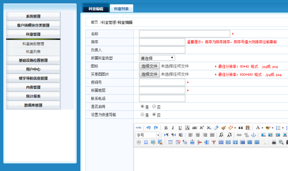Viewport: 288px width, 171px height.
Task: Focus the 联系电话 input field
Action: click(x=162, y=98)
